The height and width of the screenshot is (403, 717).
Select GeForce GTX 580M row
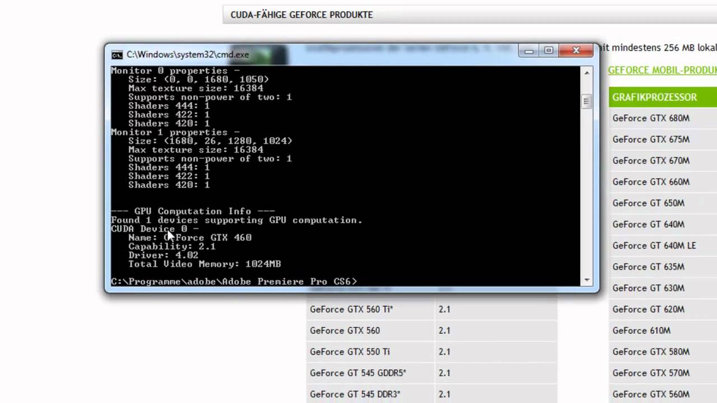click(663, 352)
